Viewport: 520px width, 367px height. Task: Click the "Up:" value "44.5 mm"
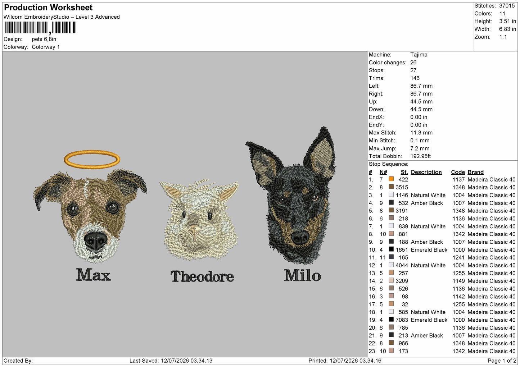tap(421, 101)
